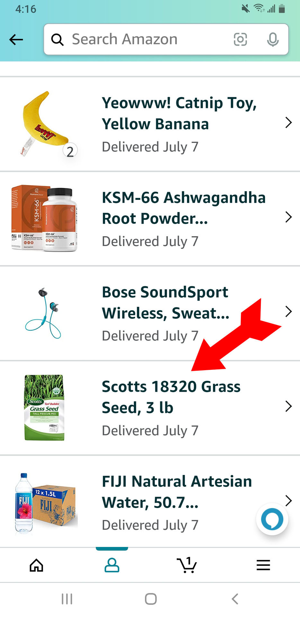The image size is (300, 617).
Task: Launch Alexa with the blue circle icon
Action: click(272, 519)
